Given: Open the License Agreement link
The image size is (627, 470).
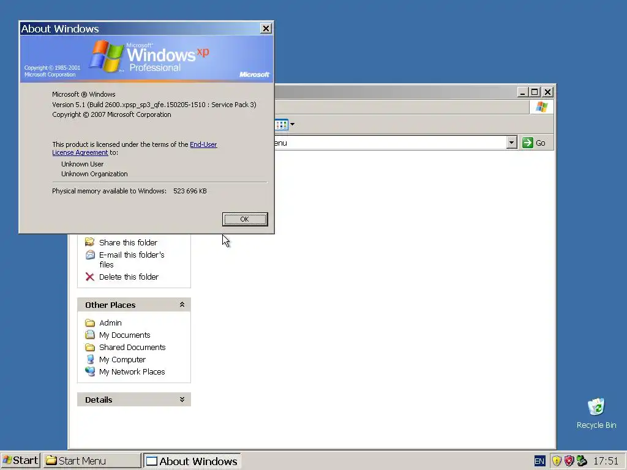Looking at the screenshot, I should click(x=80, y=152).
